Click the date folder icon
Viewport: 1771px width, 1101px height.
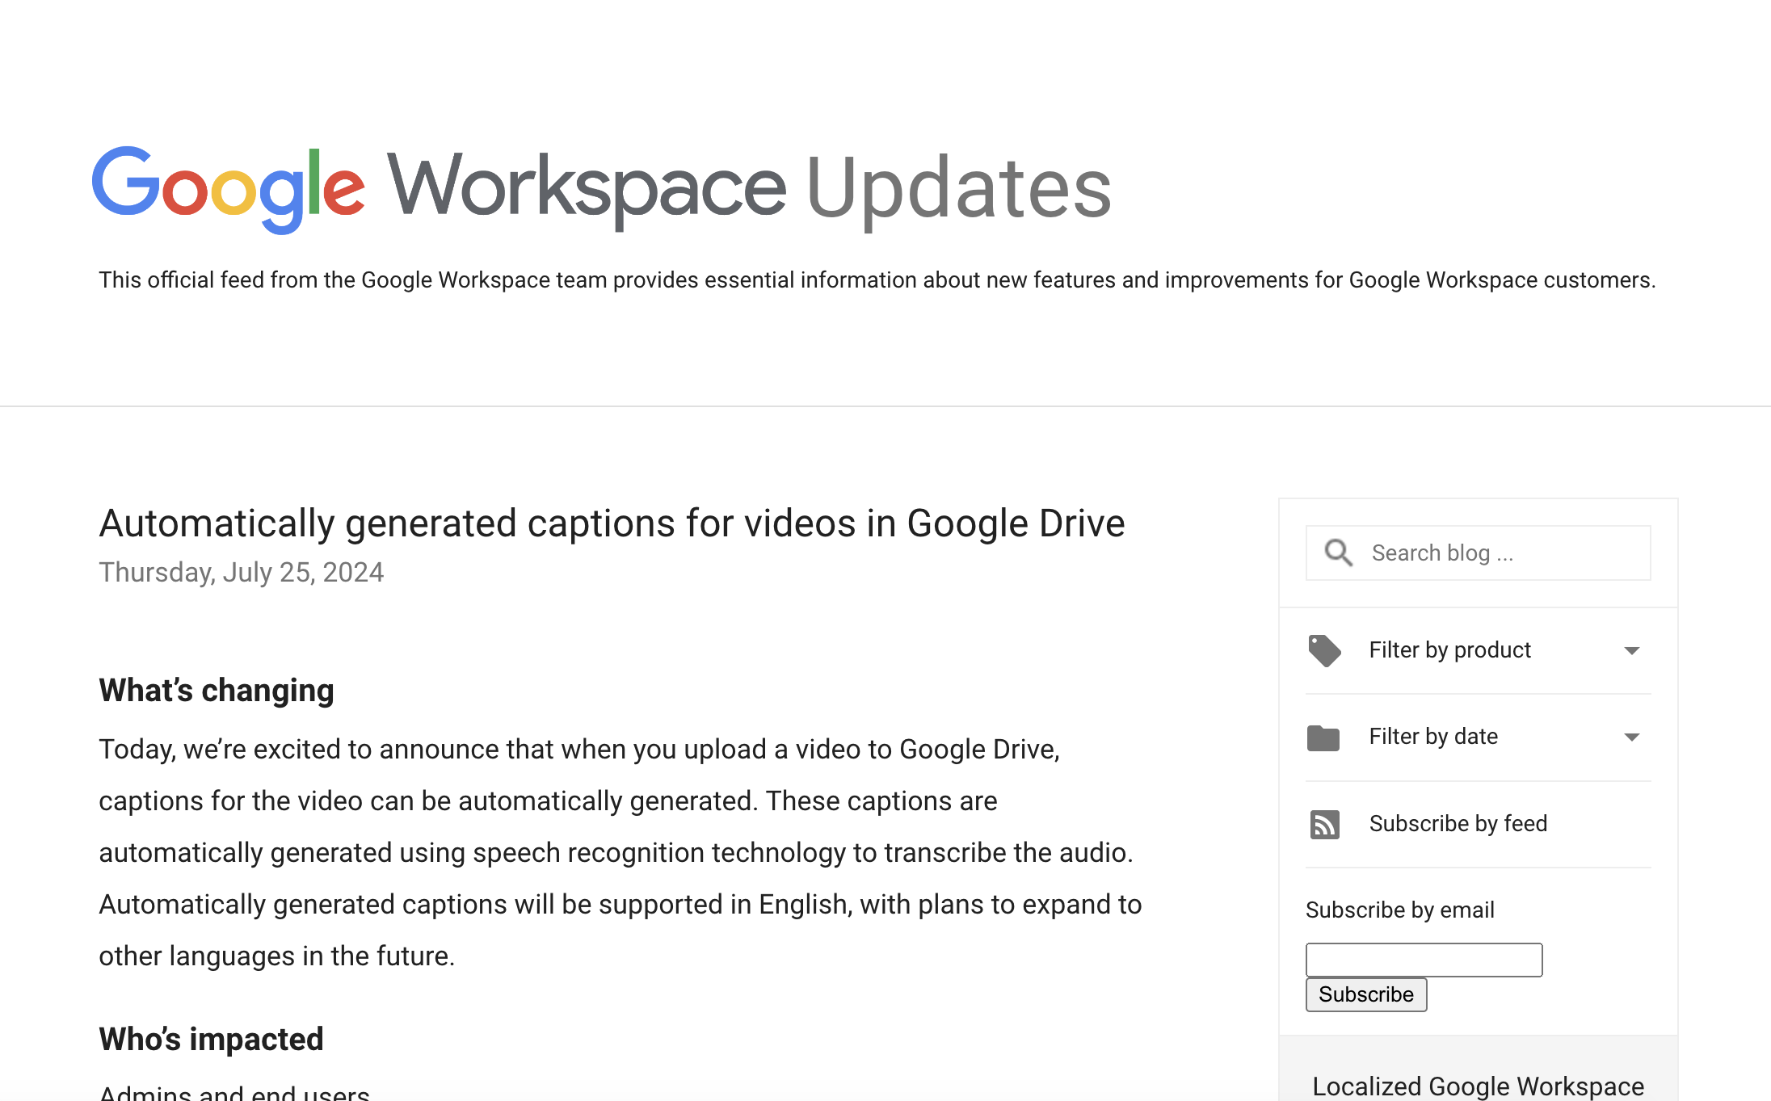(x=1323, y=738)
